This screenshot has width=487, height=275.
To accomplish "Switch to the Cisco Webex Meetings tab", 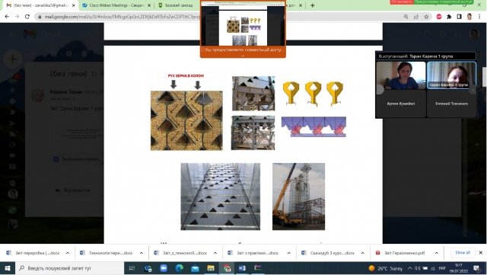I will tap(116, 5).
